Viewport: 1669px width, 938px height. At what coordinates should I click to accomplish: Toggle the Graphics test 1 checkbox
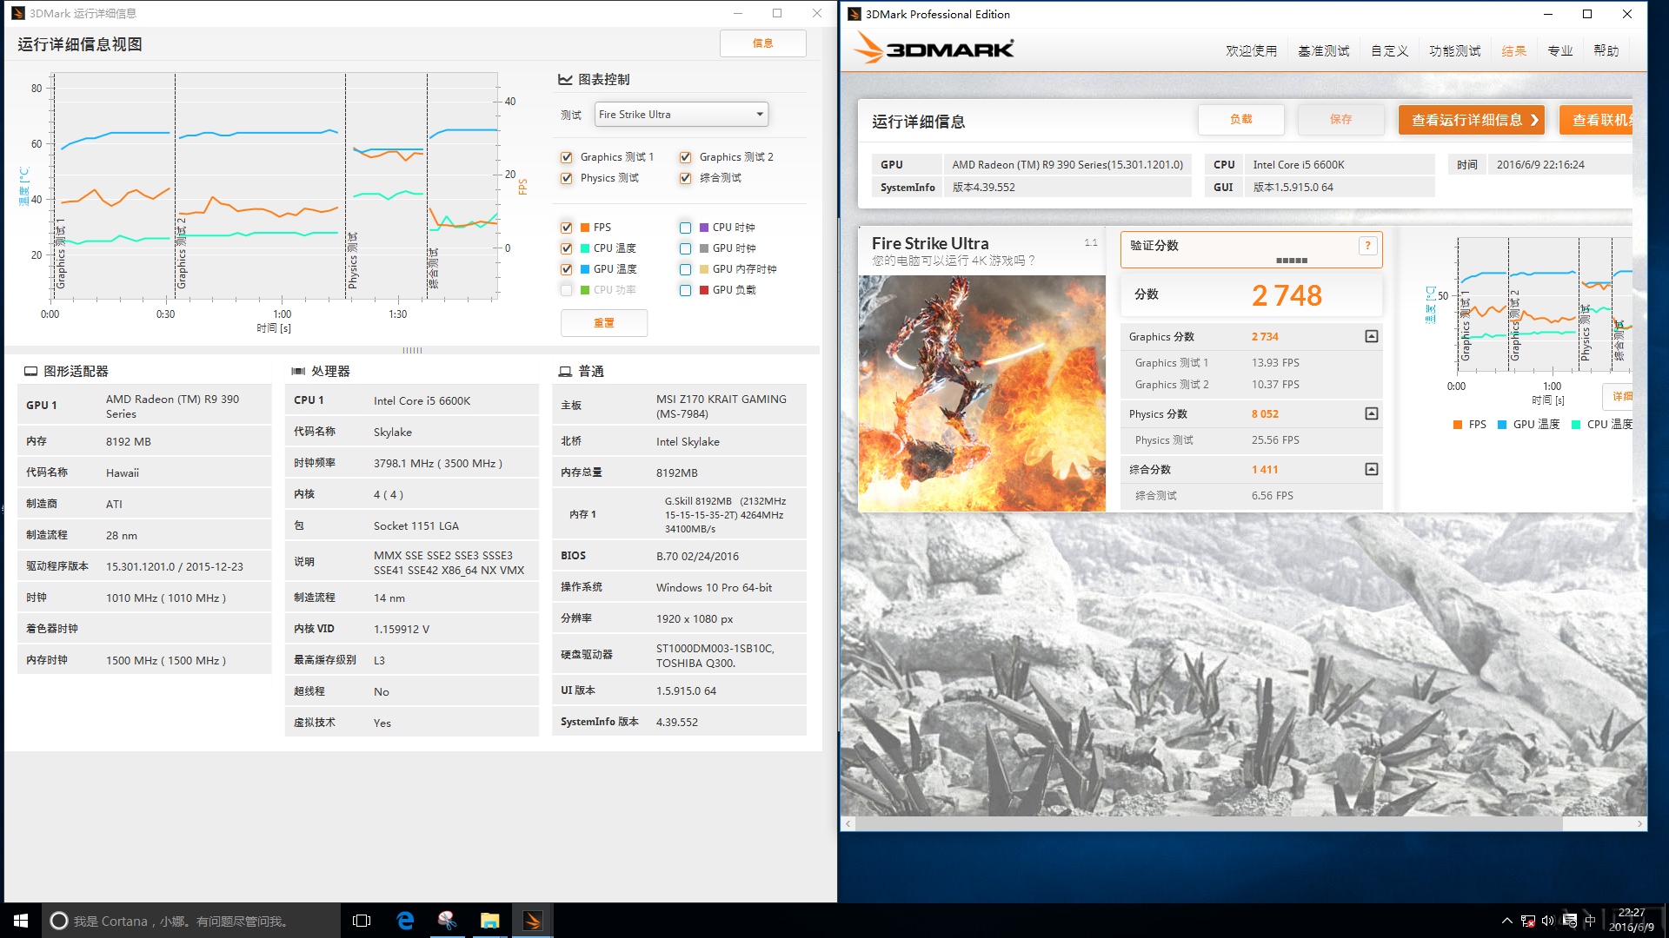(567, 157)
